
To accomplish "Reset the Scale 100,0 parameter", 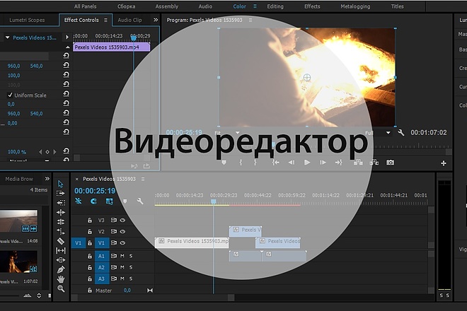I will [66, 75].
